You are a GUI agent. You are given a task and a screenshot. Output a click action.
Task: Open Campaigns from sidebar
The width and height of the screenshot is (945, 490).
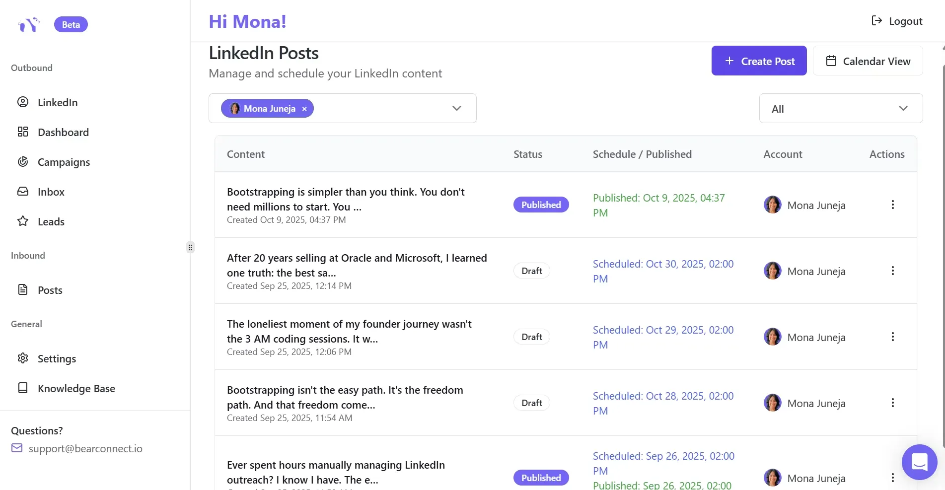coord(64,162)
